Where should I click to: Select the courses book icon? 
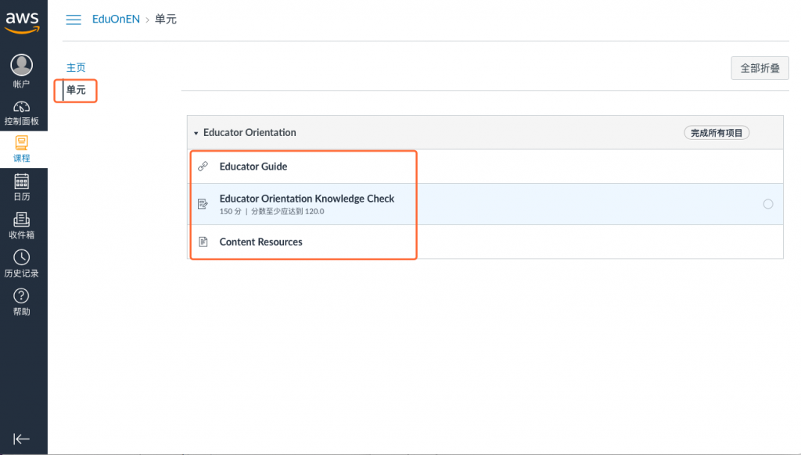(x=22, y=144)
